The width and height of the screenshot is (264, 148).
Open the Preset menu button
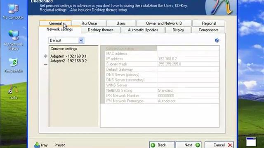coord(59,145)
